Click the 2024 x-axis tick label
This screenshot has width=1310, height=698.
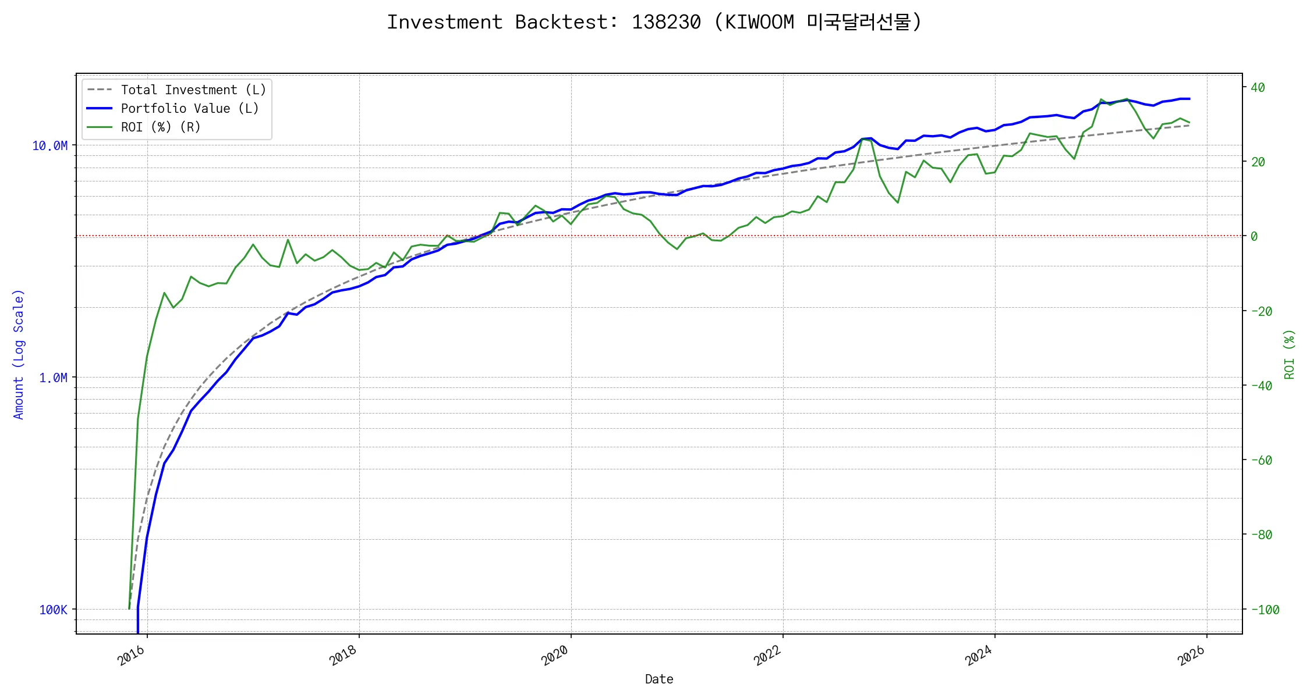click(979, 656)
